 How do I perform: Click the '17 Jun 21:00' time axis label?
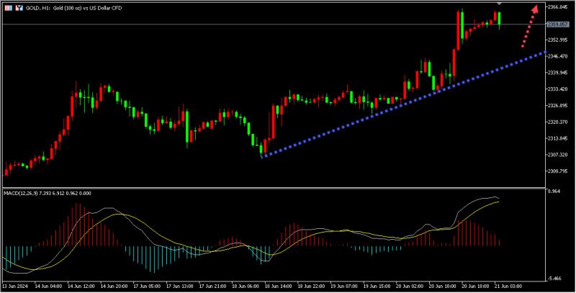pos(213,286)
